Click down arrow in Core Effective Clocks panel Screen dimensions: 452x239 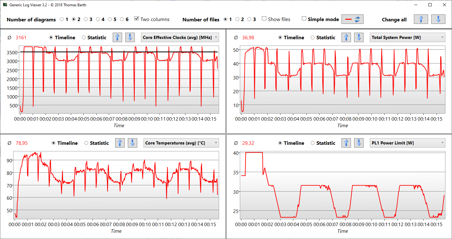pos(130,37)
